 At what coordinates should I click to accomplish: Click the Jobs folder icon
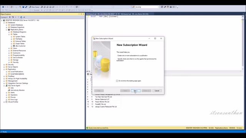9,88
